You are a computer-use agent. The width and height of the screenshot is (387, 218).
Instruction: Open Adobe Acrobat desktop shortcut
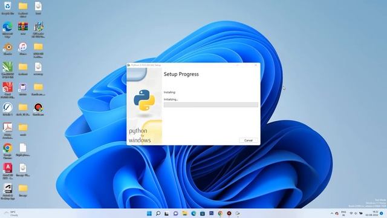[x=8, y=131]
